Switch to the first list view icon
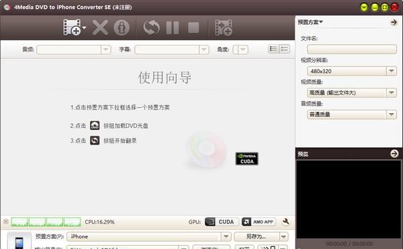Viewport: 403px width, 249px height. pos(273,49)
